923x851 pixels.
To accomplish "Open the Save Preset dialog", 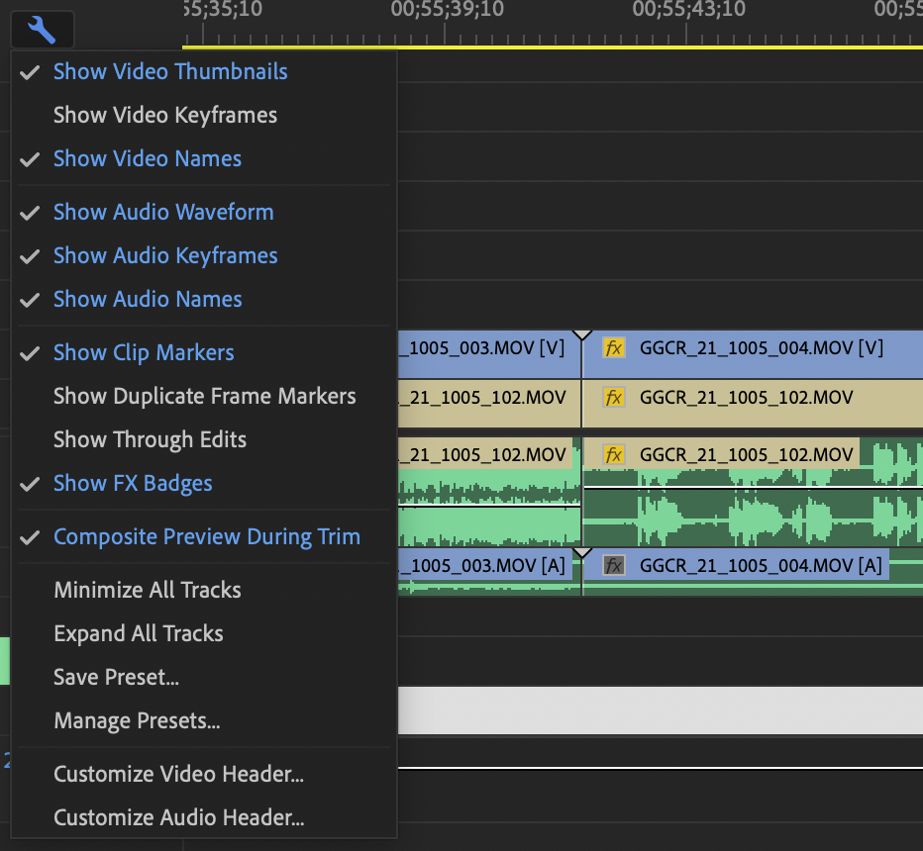I will [x=117, y=677].
